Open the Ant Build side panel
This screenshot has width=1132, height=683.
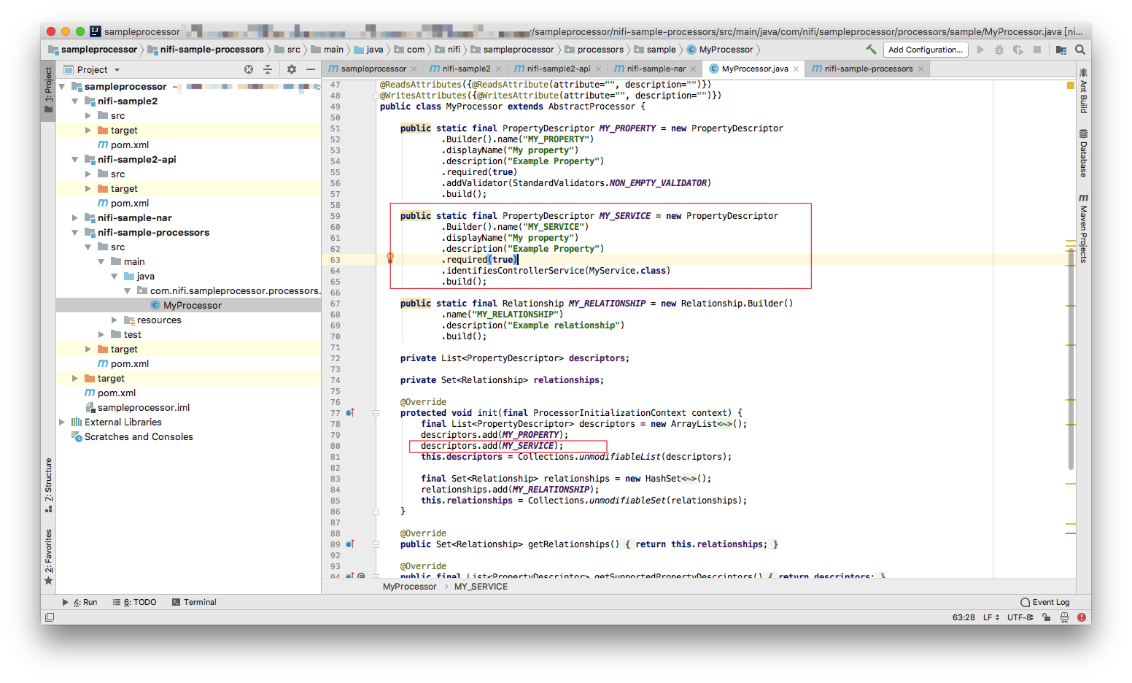[1084, 90]
